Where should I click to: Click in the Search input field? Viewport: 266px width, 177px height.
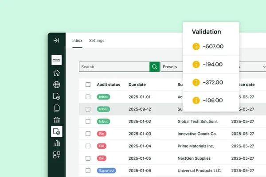114,67
